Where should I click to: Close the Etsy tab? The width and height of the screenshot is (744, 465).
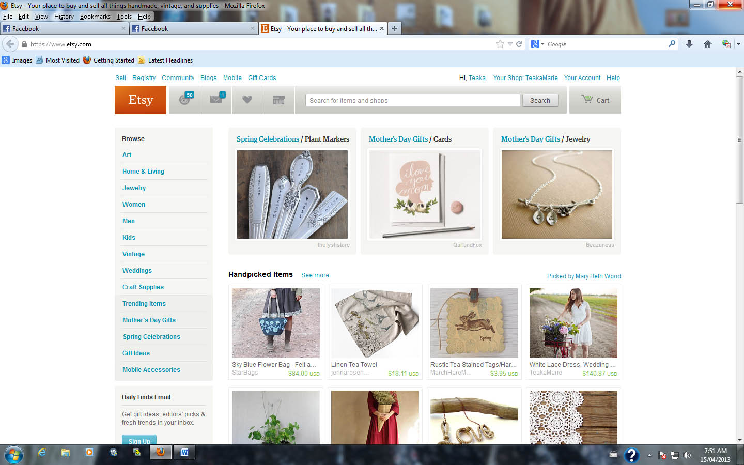pos(382,28)
